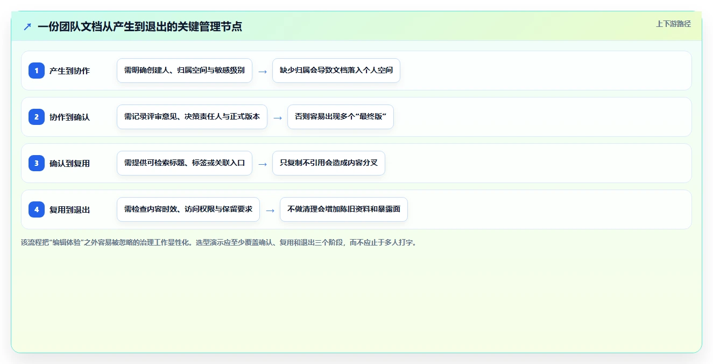Viewport: 713px width, 364px height.
Task: Click the footnote text starting 该流程把“编辑体验”
Action: coord(219,243)
